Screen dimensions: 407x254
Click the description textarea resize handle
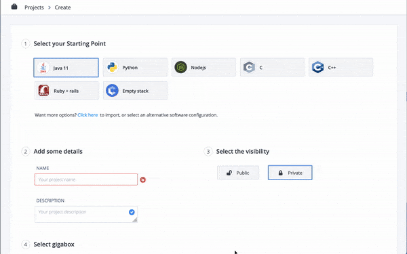(x=135, y=219)
